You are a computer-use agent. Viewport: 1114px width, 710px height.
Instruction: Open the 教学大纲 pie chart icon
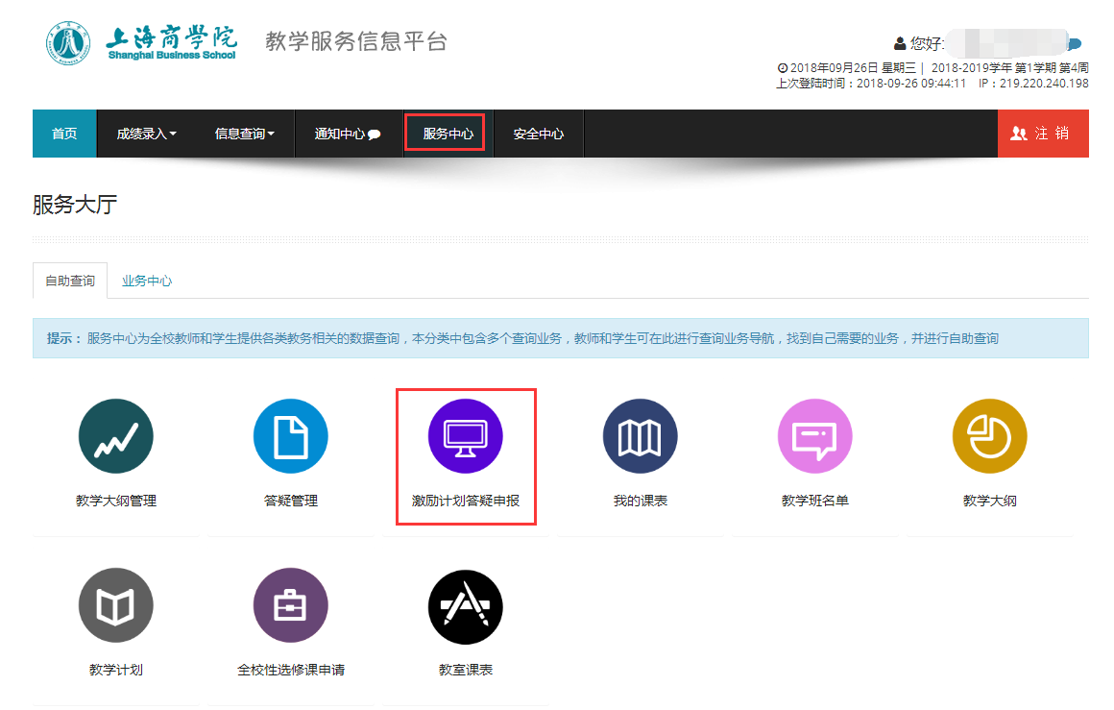tap(989, 437)
